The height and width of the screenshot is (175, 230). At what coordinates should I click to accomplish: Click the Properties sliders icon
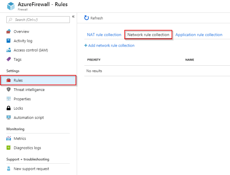[8, 99]
